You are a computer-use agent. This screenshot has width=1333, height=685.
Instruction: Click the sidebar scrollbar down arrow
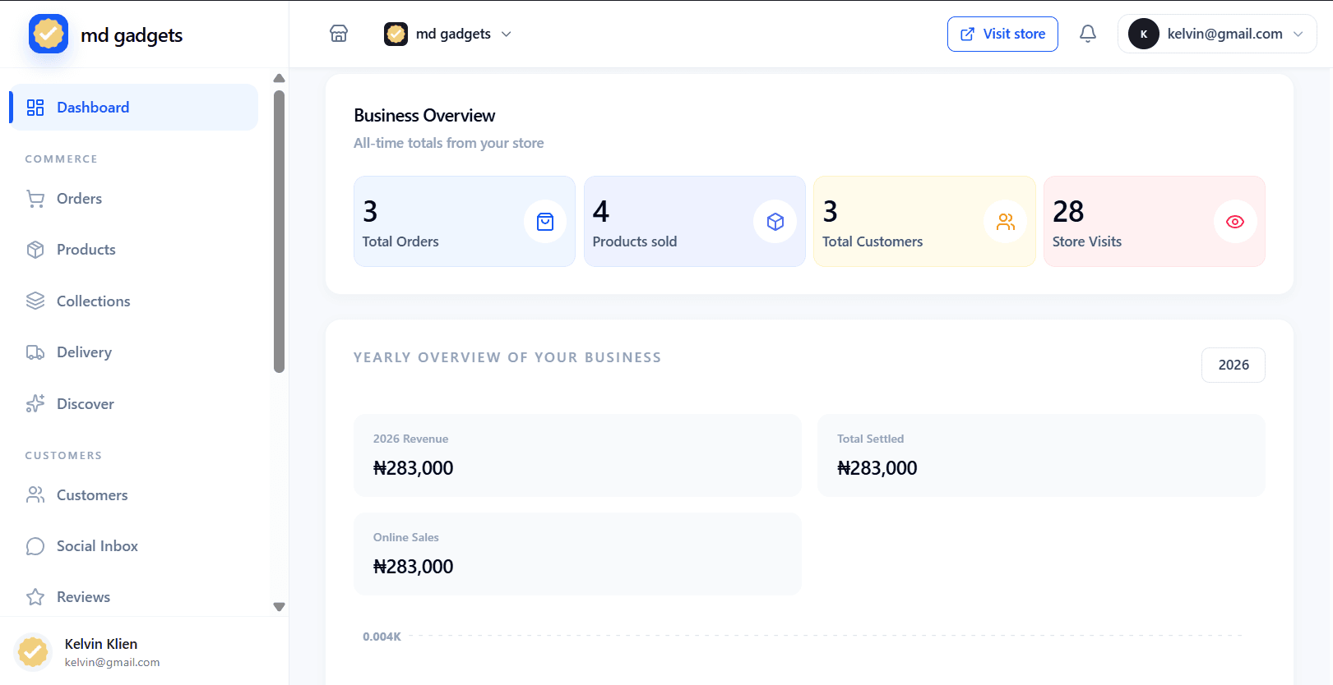pos(279,607)
